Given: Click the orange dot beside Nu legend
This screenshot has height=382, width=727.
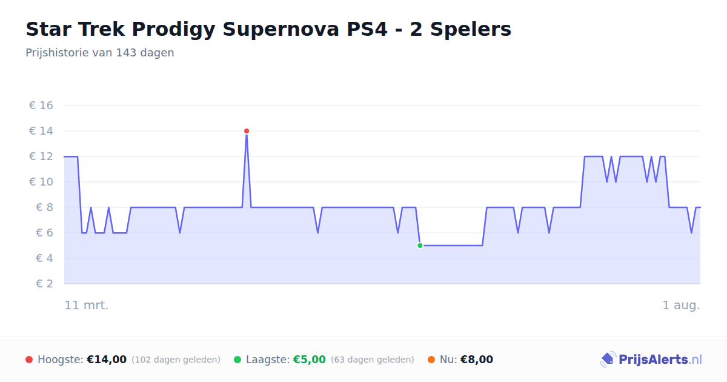Looking at the screenshot, I should click(431, 360).
